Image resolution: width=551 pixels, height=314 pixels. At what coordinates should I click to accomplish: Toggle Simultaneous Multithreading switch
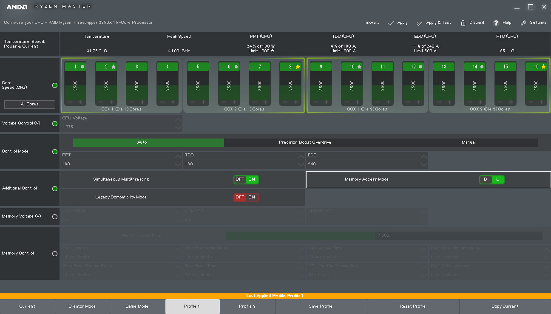246,179
